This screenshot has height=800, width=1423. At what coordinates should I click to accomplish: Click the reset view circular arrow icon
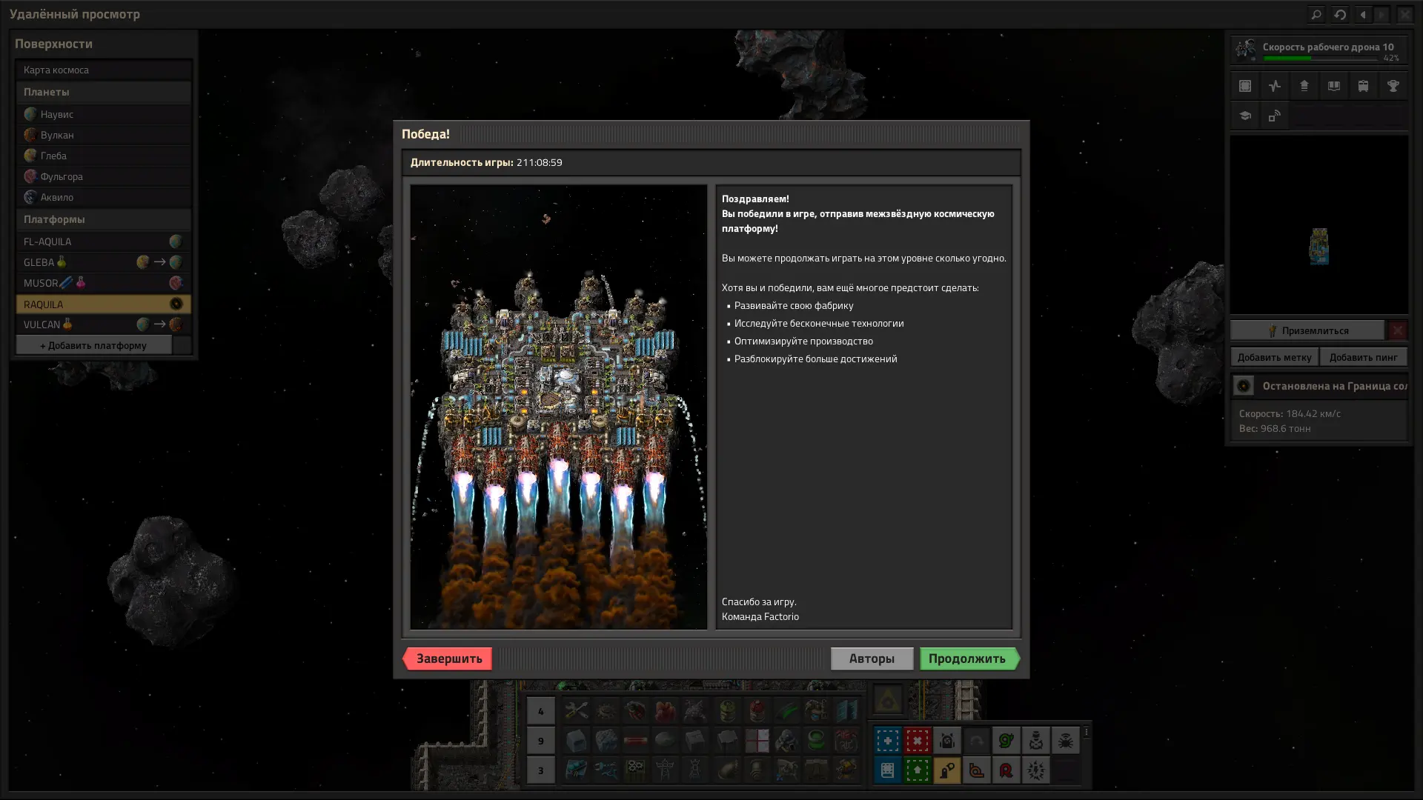click(x=1340, y=14)
